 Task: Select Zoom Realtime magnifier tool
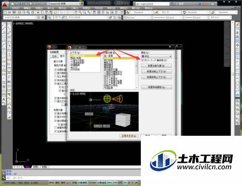(x=80, y=12)
